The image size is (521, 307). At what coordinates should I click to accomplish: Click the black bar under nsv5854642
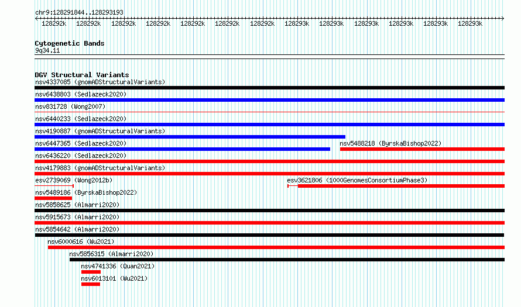coord(269,235)
